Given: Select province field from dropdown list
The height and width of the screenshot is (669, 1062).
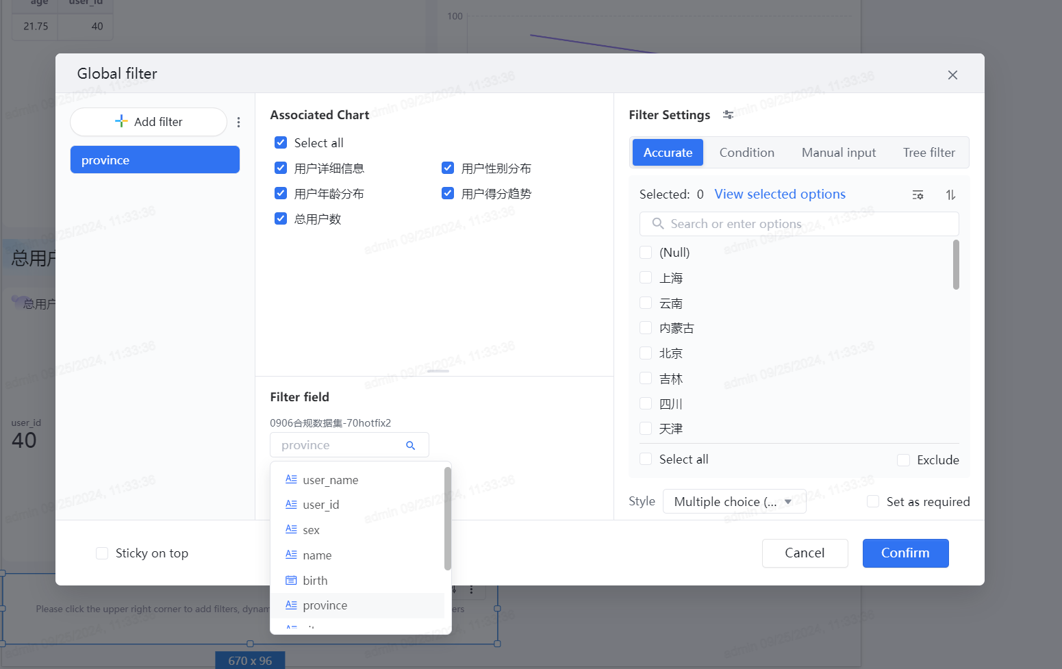Looking at the screenshot, I should click(357, 605).
